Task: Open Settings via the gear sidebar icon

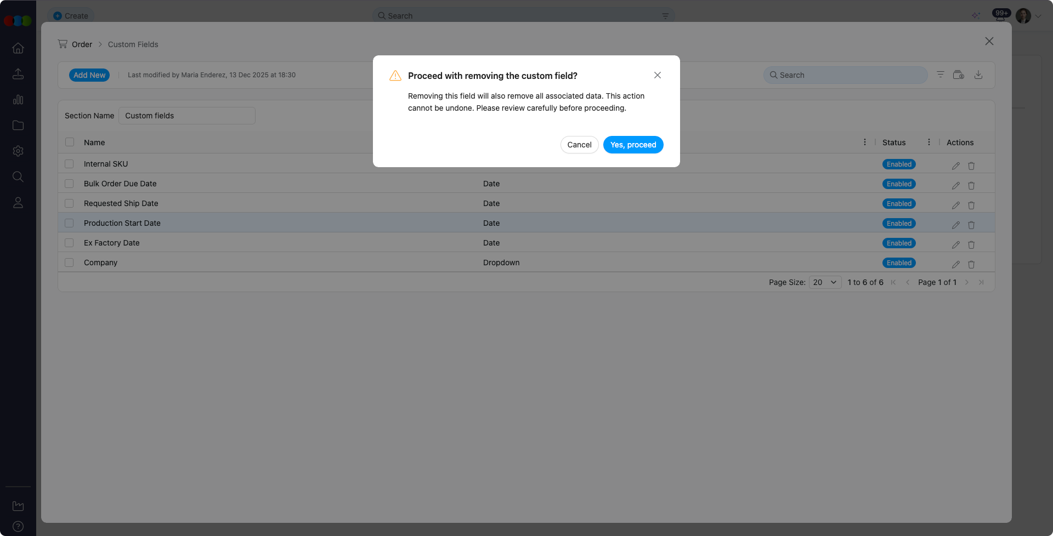Action: [18, 151]
